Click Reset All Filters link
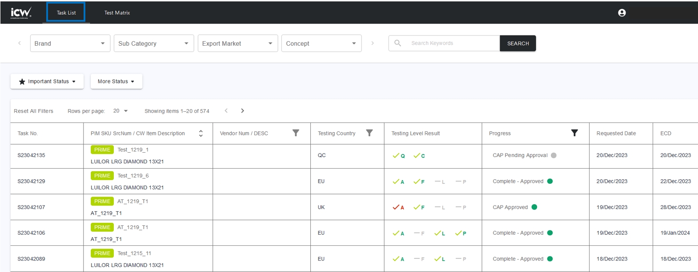The width and height of the screenshot is (698, 272). click(33, 111)
